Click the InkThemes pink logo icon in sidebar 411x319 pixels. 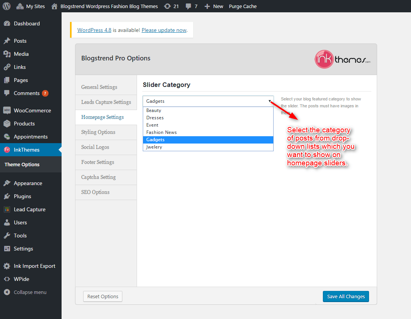(7, 150)
